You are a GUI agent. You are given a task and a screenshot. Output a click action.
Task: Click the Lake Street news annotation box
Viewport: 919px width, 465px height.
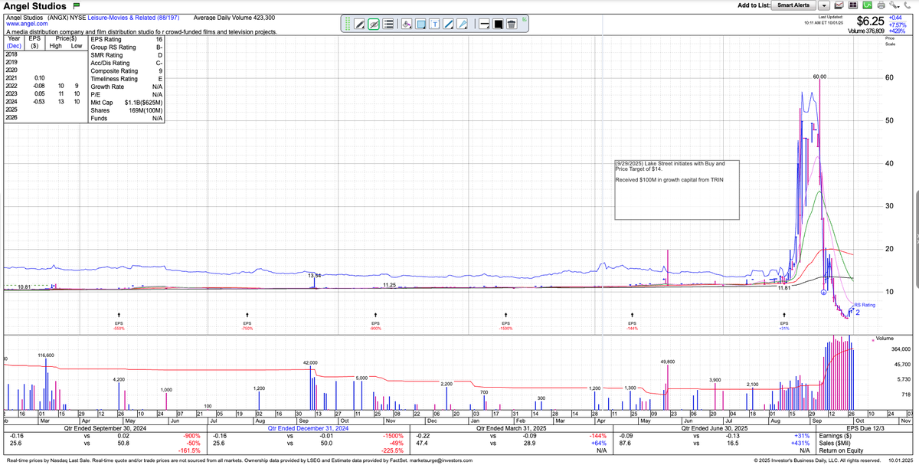click(677, 190)
